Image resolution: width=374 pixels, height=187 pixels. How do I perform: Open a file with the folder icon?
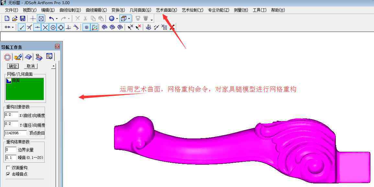coord(15,18)
